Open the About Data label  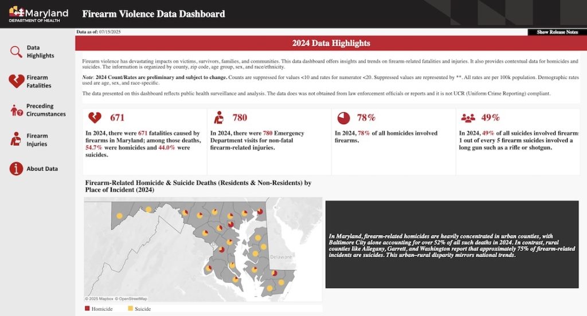tap(42, 169)
